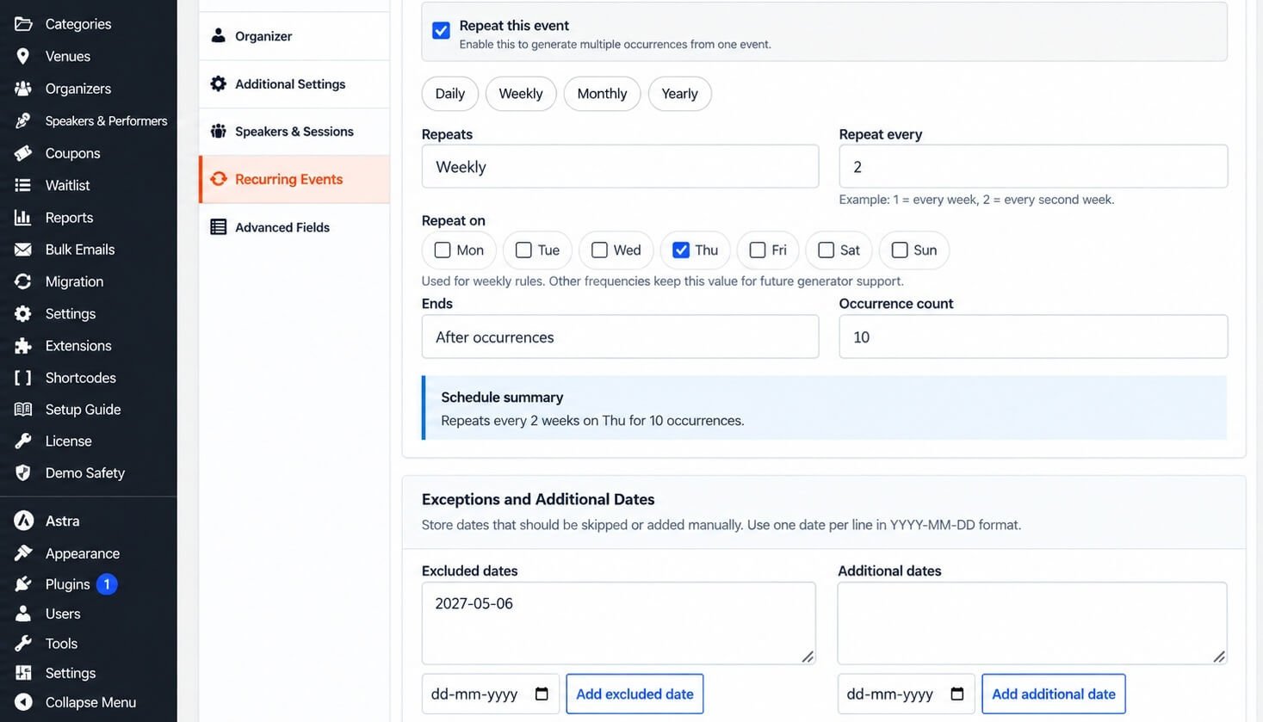Open the Ends condition dropdown
1263x722 pixels.
point(620,336)
